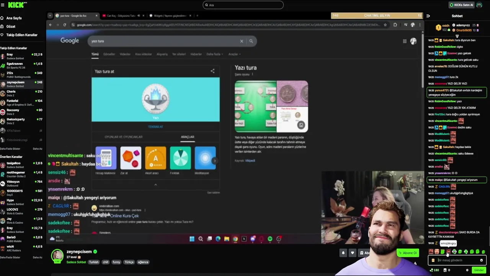Screen dimensions: 490x276
Task: Collapse the tools card with the up chevron
Action: (x=155, y=185)
